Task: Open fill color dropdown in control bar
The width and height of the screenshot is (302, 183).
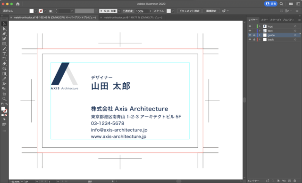Action: (x=35, y=11)
